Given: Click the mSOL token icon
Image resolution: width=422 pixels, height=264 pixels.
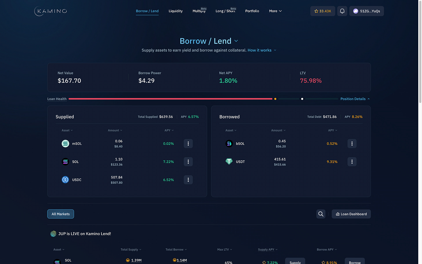Looking at the screenshot, I should point(66,144).
